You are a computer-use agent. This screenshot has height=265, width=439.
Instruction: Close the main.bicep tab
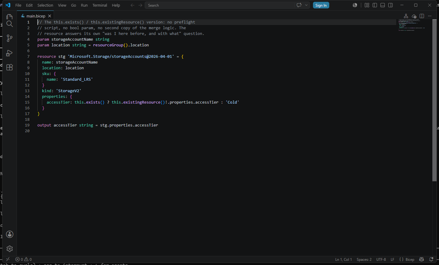click(x=50, y=16)
